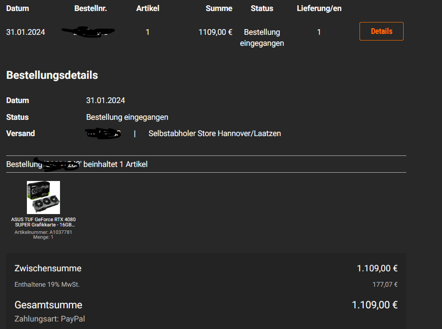
Task: Click the Datum column header
Action: [x=18, y=8]
